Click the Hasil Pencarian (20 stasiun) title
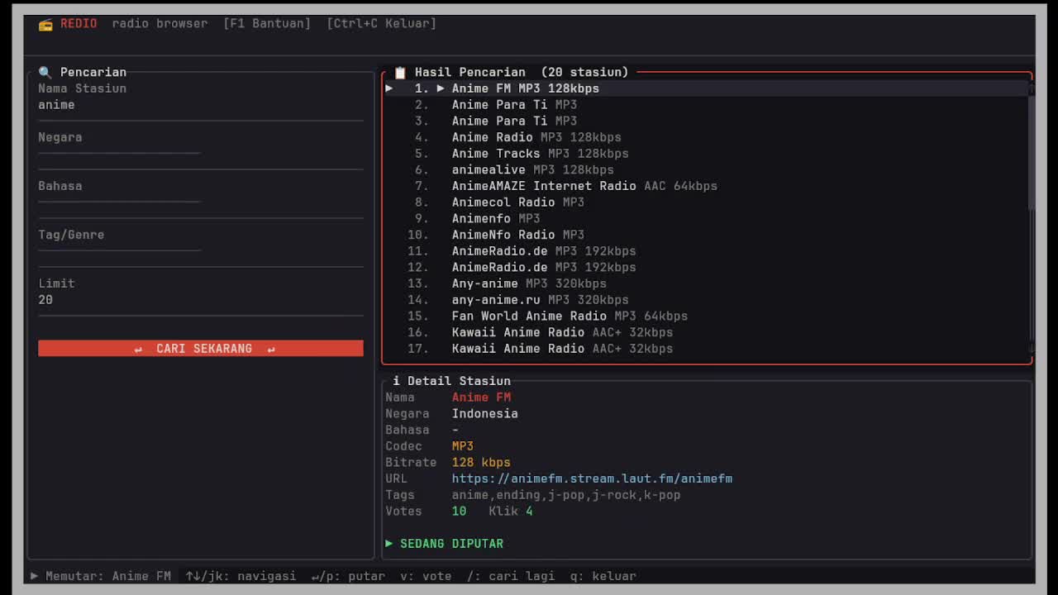This screenshot has width=1058, height=595. 522,73
